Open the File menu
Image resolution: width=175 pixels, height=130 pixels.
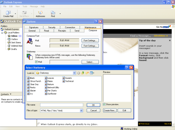(x=5, y=6)
